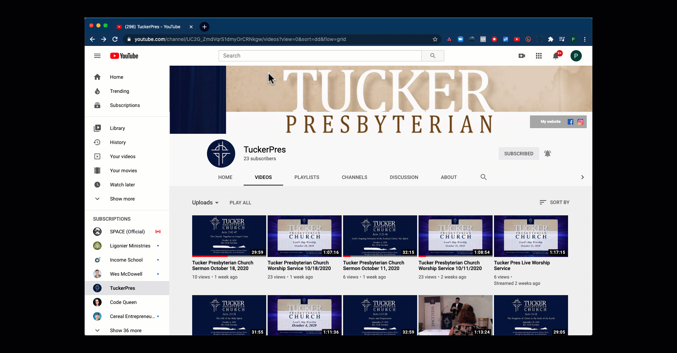Click the YouTube logo
This screenshot has width=677, height=353.
point(124,56)
